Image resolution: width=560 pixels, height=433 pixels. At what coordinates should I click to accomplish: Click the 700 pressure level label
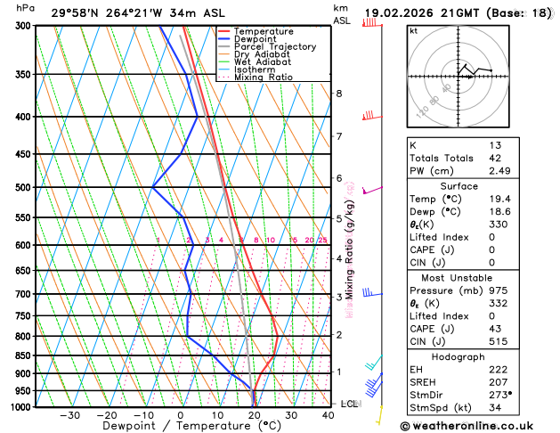pyautogui.click(x=25, y=294)
